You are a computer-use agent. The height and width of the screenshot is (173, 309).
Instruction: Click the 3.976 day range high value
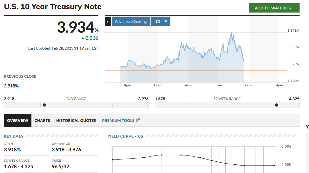pos(143,99)
